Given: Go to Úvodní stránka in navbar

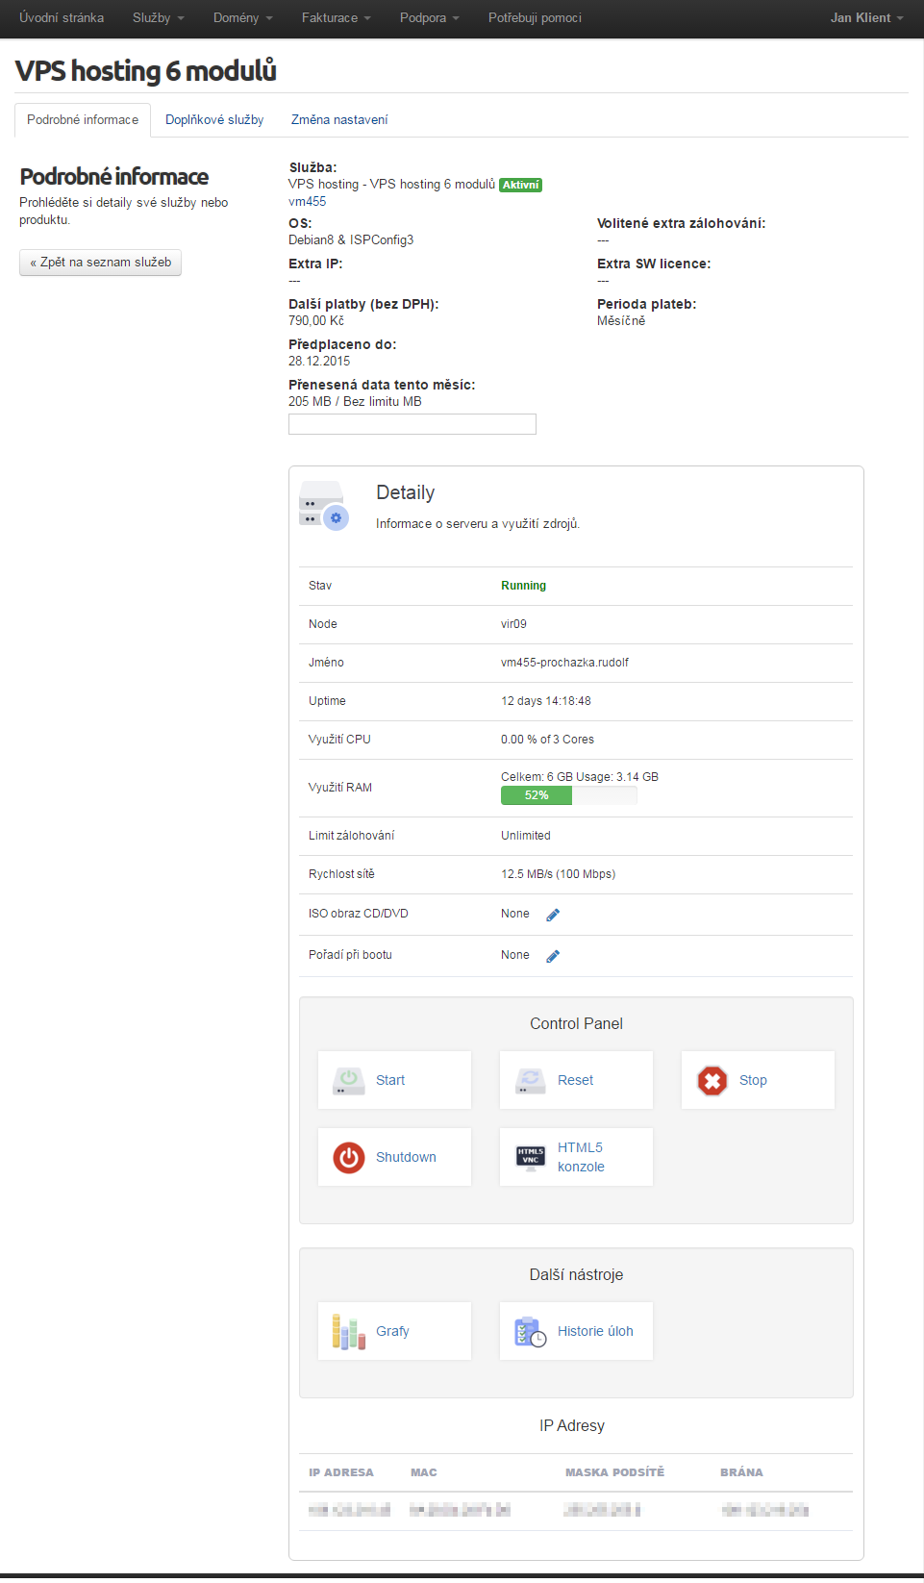Looking at the screenshot, I should [x=62, y=18].
